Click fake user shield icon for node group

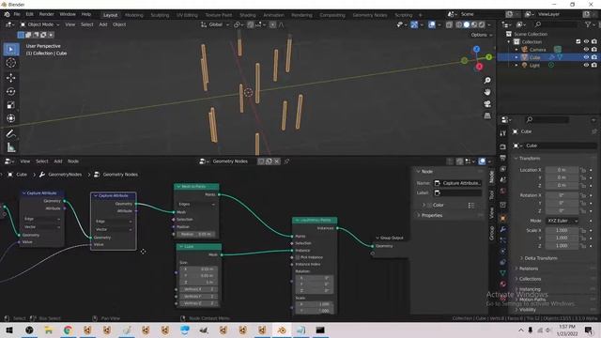tap(261, 161)
